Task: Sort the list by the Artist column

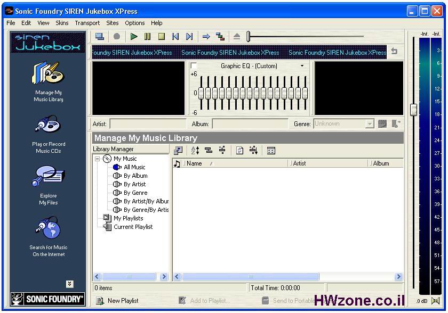Action: [329, 163]
